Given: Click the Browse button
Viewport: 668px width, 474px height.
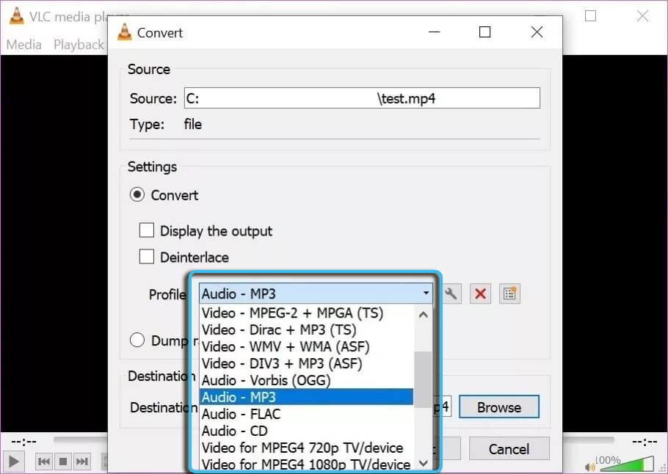Looking at the screenshot, I should pyautogui.click(x=499, y=407).
